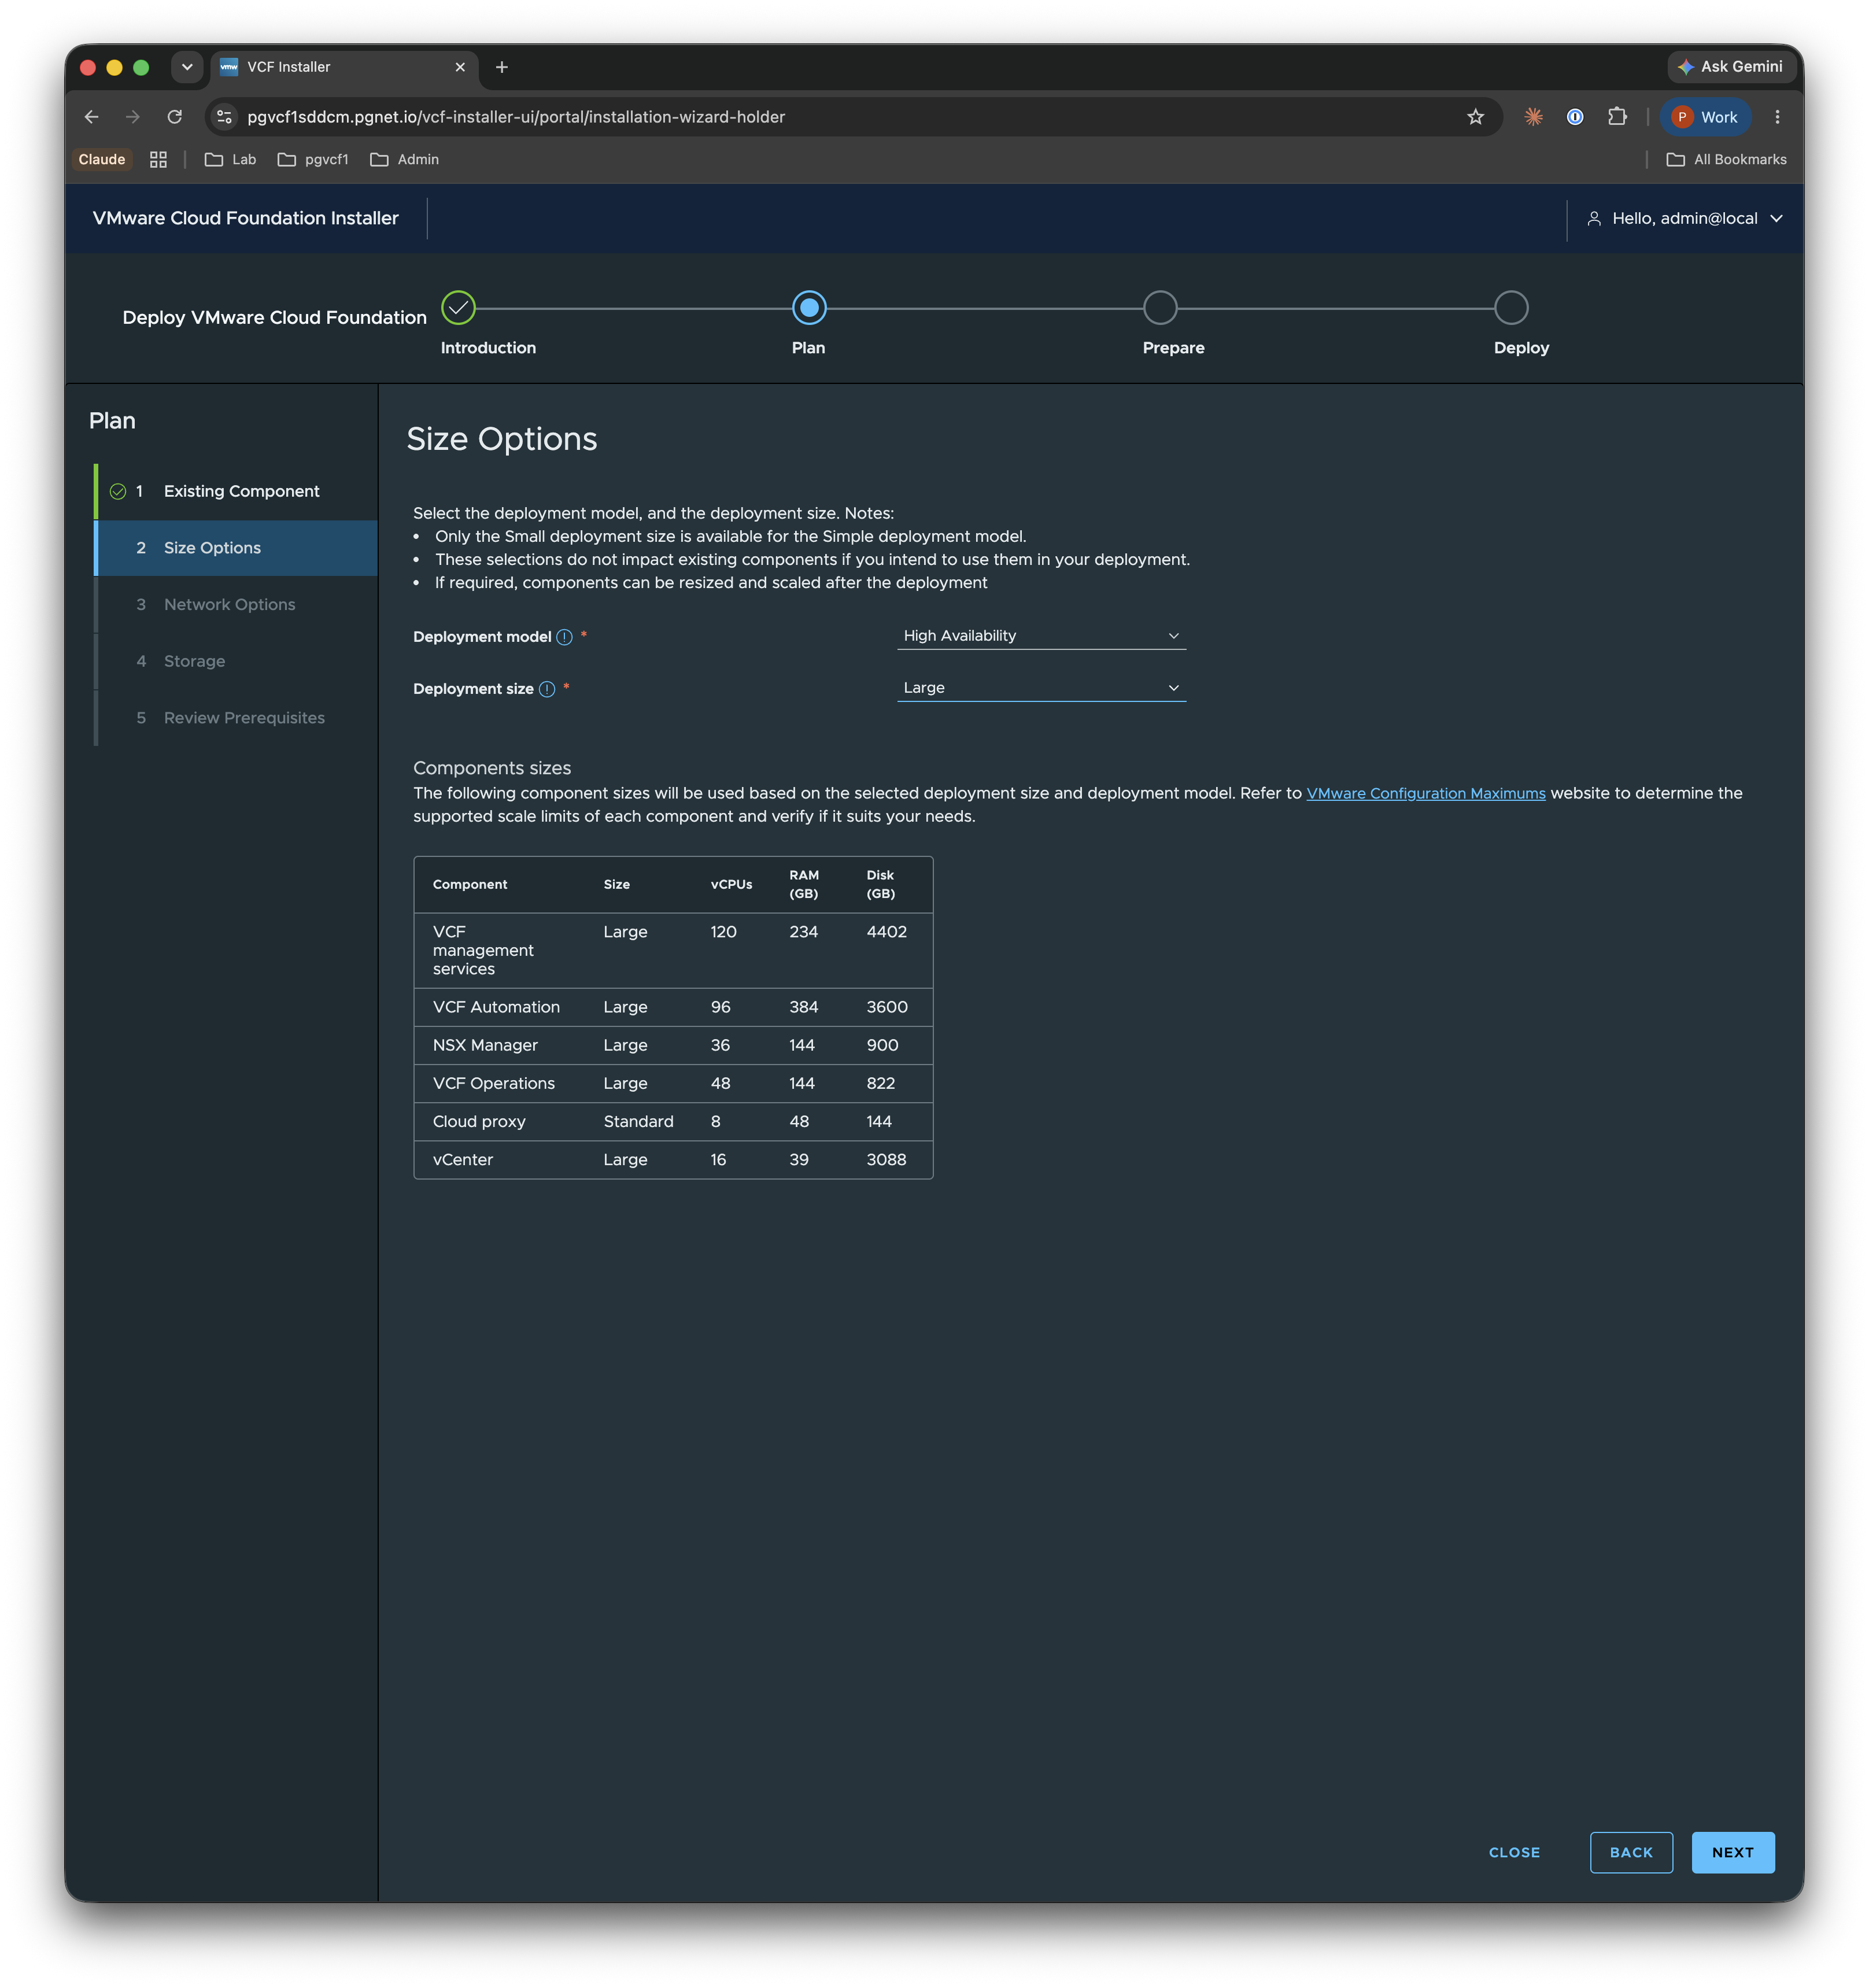
Task: Show Deployment model info tooltip icon
Action: coord(565,637)
